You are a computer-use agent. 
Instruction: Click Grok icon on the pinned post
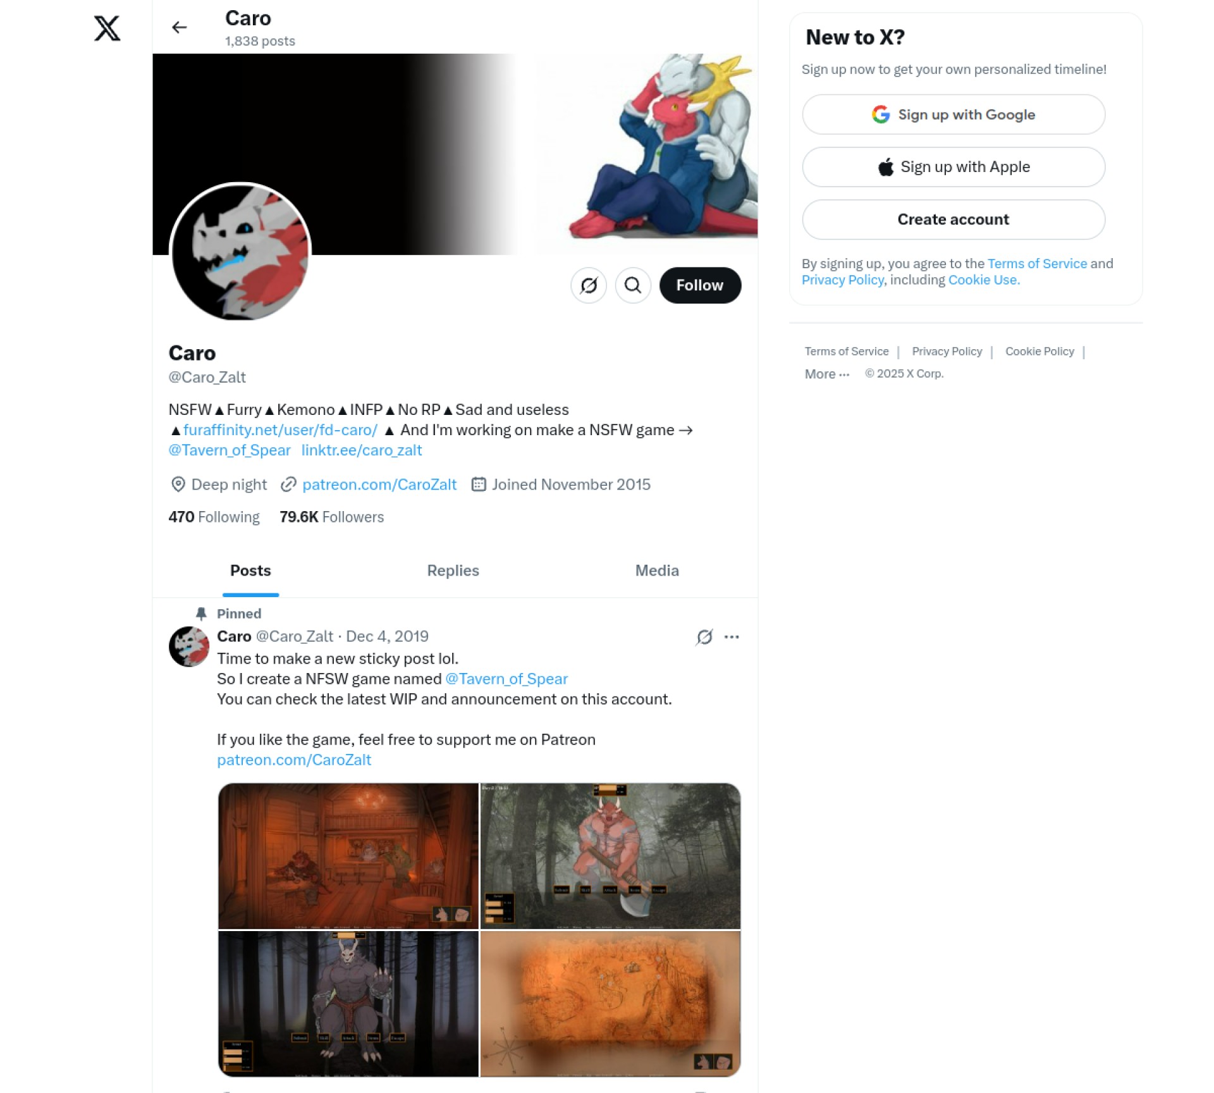[x=704, y=637]
